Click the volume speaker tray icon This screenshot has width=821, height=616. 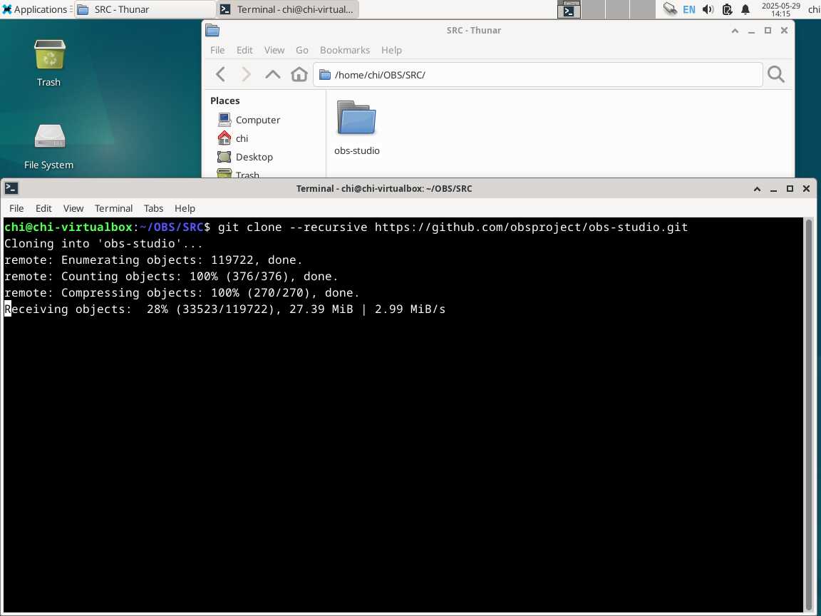(x=708, y=9)
